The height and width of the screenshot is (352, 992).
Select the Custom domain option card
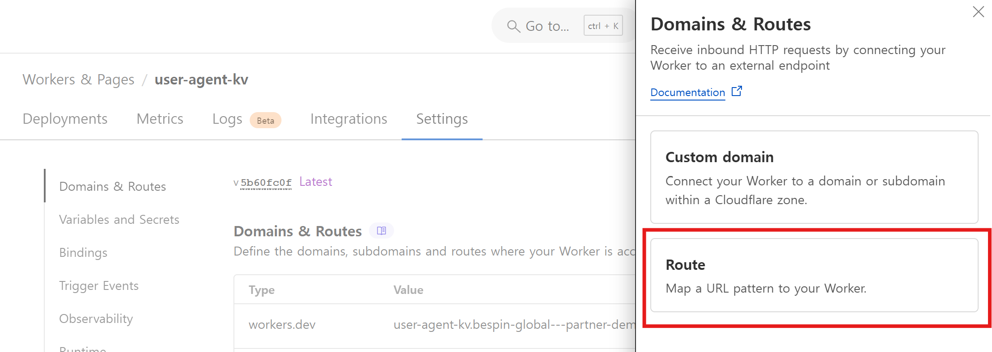click(814, 177)
